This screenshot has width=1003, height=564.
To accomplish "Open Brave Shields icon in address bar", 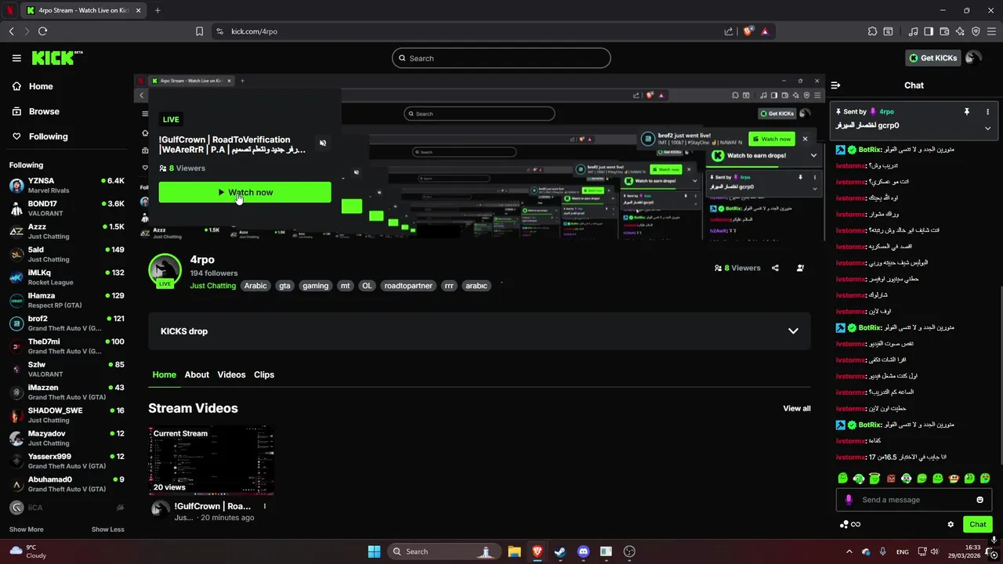I will point(748,31).
